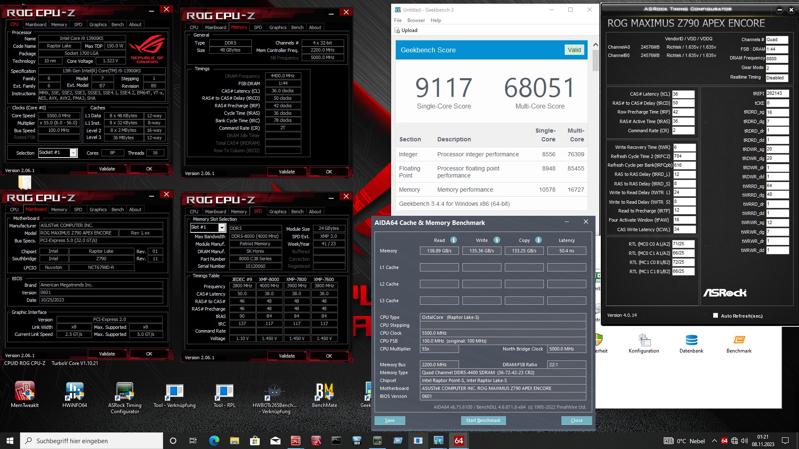The height and width of the screenshot is (449, 799).
Task: Edit tREFI value field
Action: tap(777, 94)
